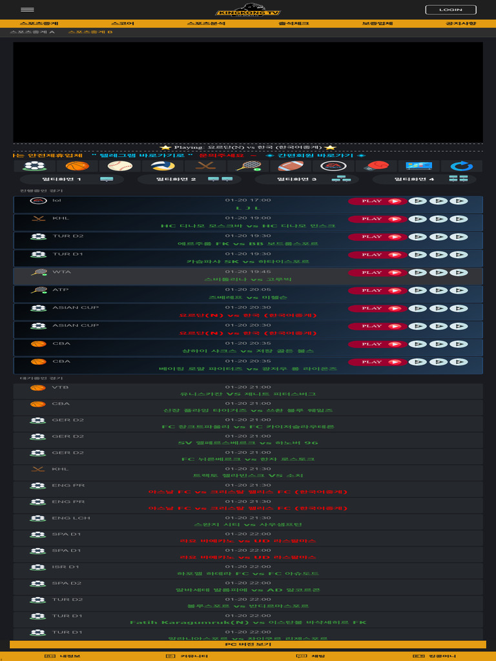496x661 pixels.
Task: Open the 공지사항 nav menu item
Action: (x=460, y=23)
